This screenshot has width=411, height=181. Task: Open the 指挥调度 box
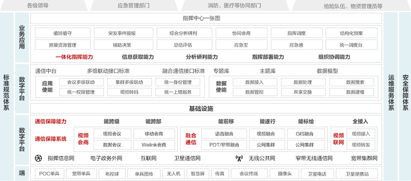click(297, 33)
